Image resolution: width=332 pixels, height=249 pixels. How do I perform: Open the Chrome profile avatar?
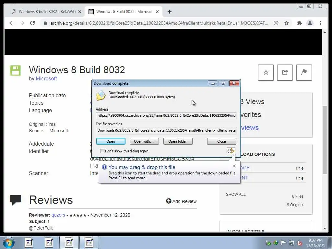(310, 23)
